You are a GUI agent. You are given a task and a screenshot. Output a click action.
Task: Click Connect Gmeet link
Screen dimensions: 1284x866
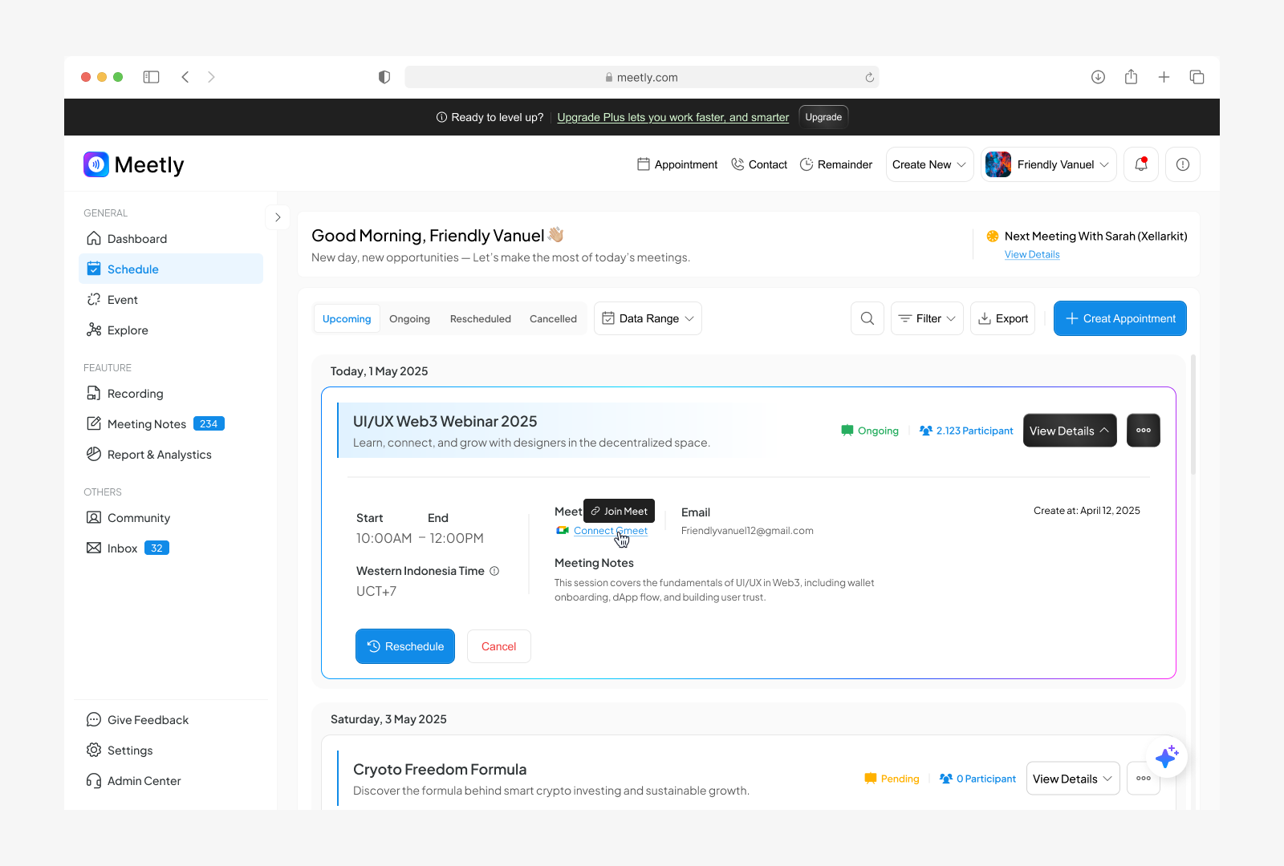click(x=610, y=530)
